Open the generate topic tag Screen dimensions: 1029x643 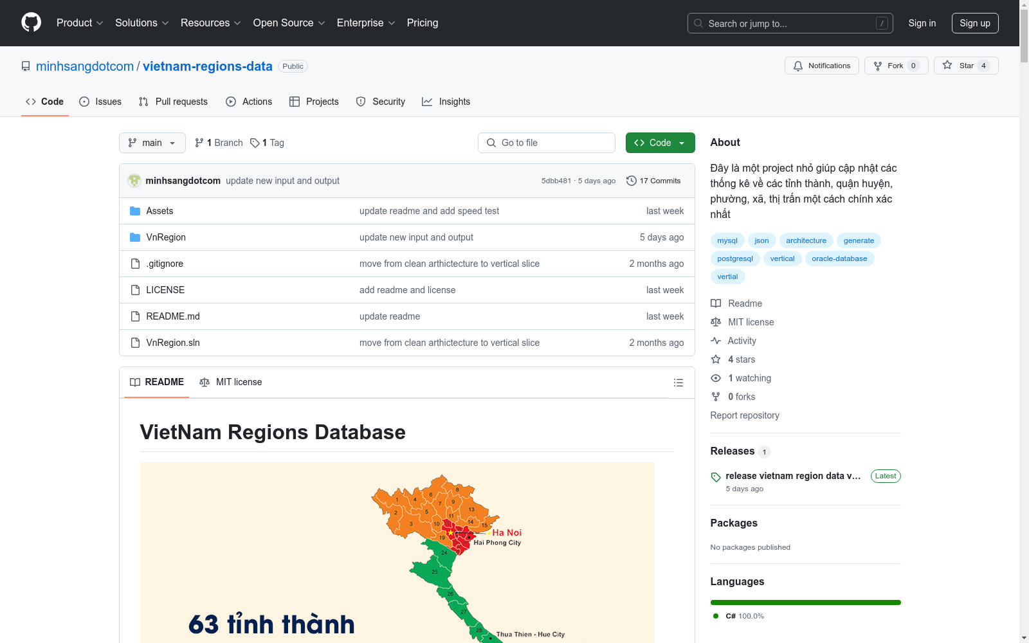click(x=859, y=240)
